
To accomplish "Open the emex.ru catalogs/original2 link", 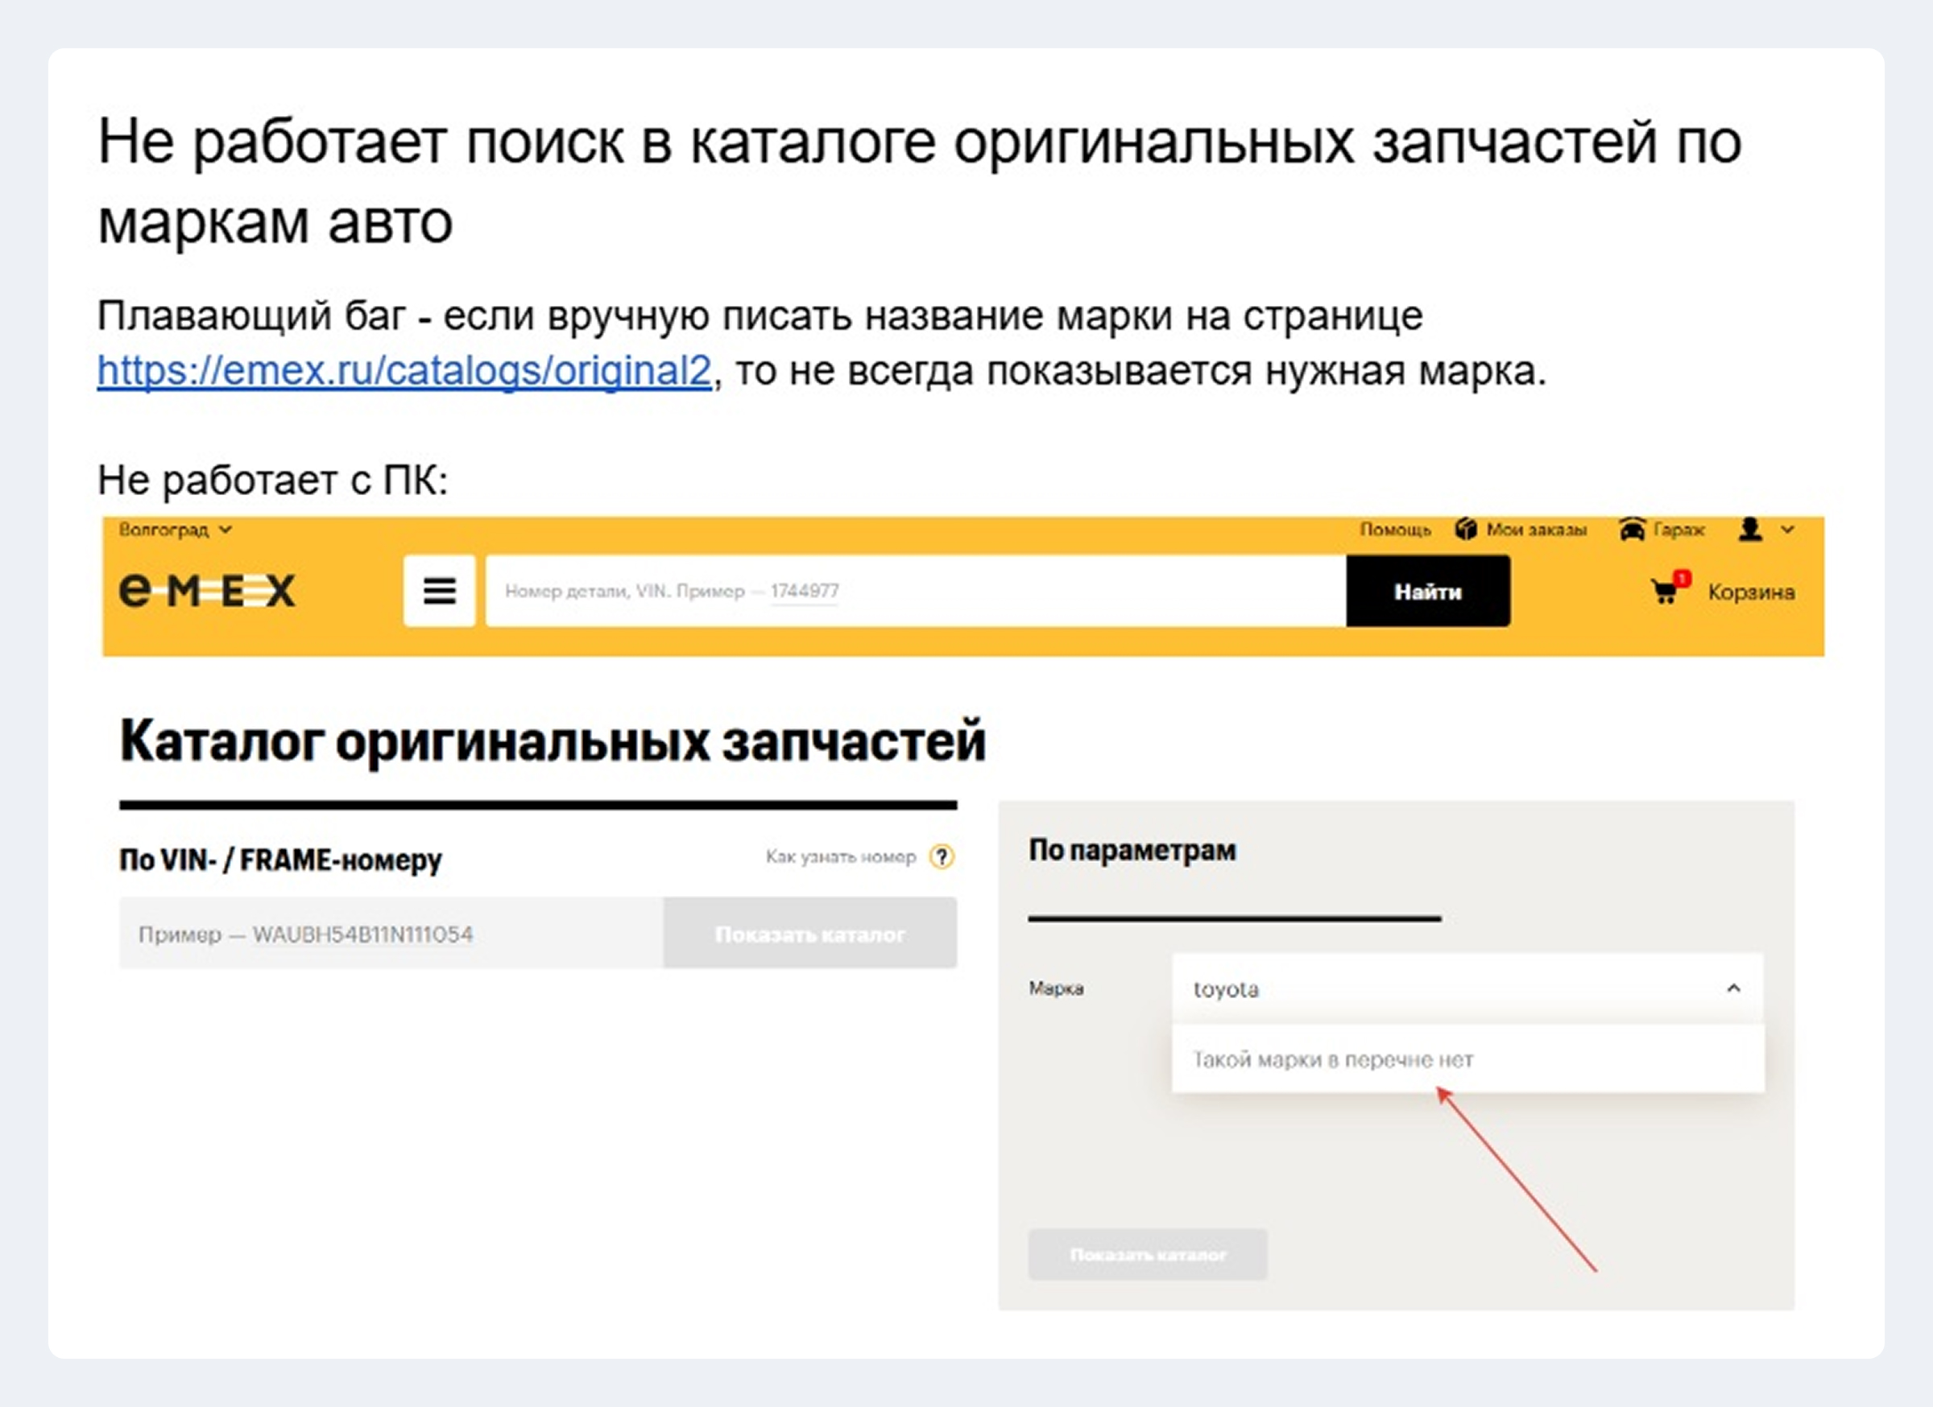I will tap(404, 371).
